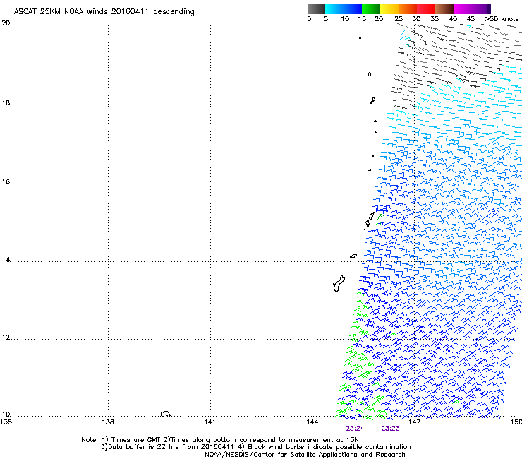This screenshot has width=522, height=459.
Task: Click the legend tick label "25"
Action: click(399, 19)
